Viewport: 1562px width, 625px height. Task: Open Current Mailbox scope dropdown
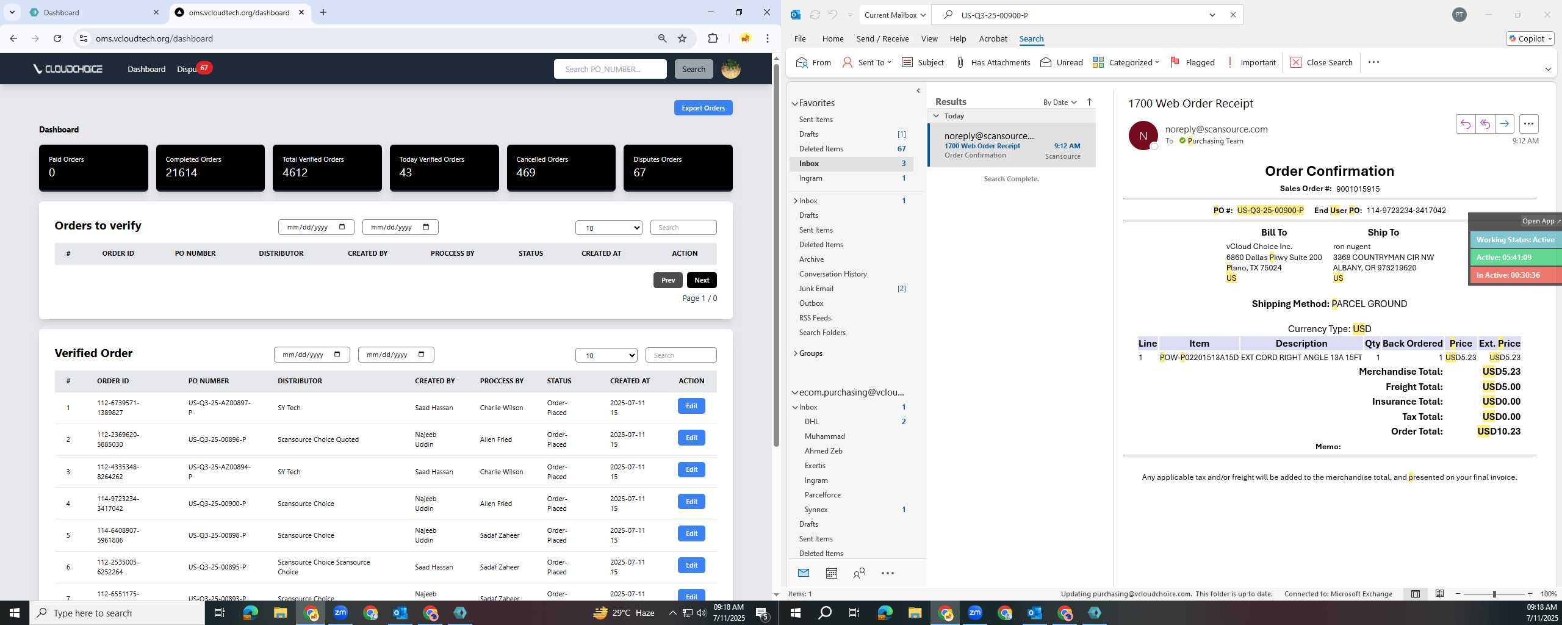coord(894,15)
